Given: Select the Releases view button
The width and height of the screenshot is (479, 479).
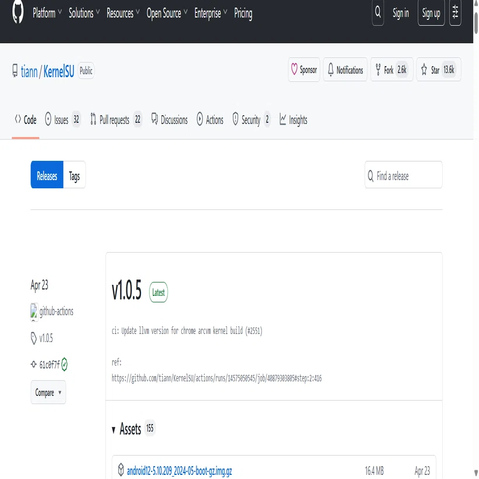Looking at the screenshot, I should pyautogui.click(x=47, y=175).
